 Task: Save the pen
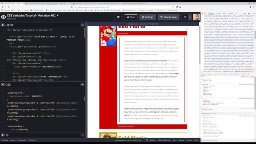pyautogui.click(x=131, y=17)
